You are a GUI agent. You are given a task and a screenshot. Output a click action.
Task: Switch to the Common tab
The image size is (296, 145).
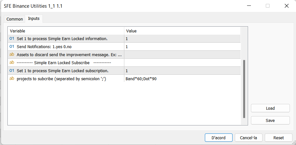[x=14, y=19]
